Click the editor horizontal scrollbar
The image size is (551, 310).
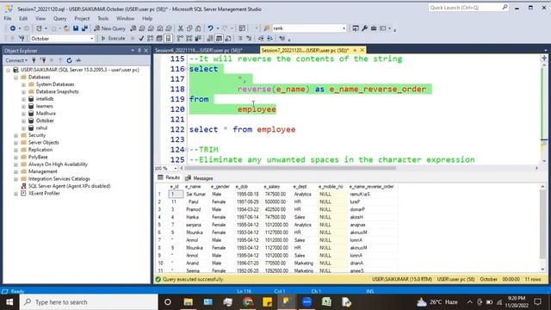290,169
